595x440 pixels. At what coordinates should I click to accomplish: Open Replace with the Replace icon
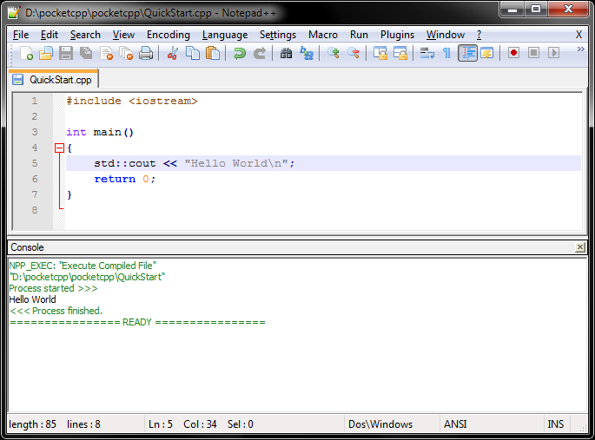pyautogui.click(x=307, y=53)
